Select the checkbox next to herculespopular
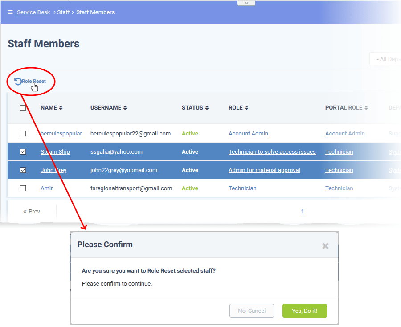Image resolution: width=401 pixels, height=327 pixels. [23, 133]
